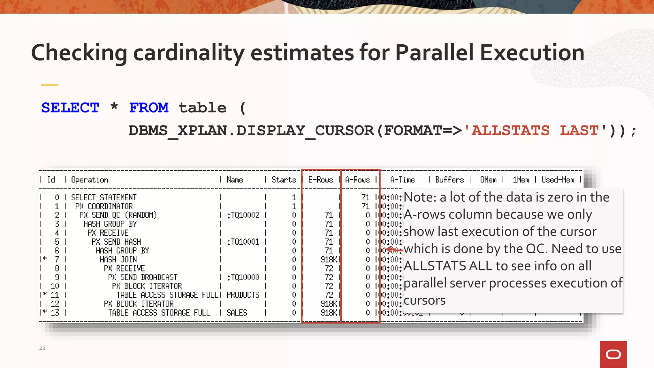Click the SELECT keyword in the query
654x368 pixels.
tap(70, 108)
